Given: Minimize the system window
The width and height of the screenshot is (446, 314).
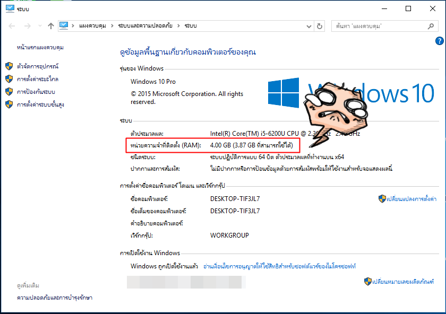Looking at the screenshot, I should (x=384, y=8).
